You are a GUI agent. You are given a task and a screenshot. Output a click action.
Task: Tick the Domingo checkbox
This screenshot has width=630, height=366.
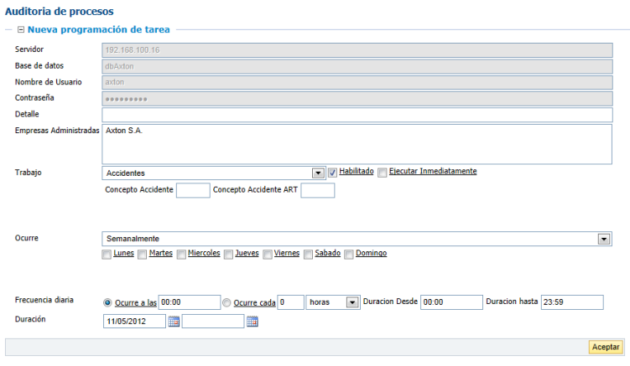pyautogui.click(x=349, y=254)
